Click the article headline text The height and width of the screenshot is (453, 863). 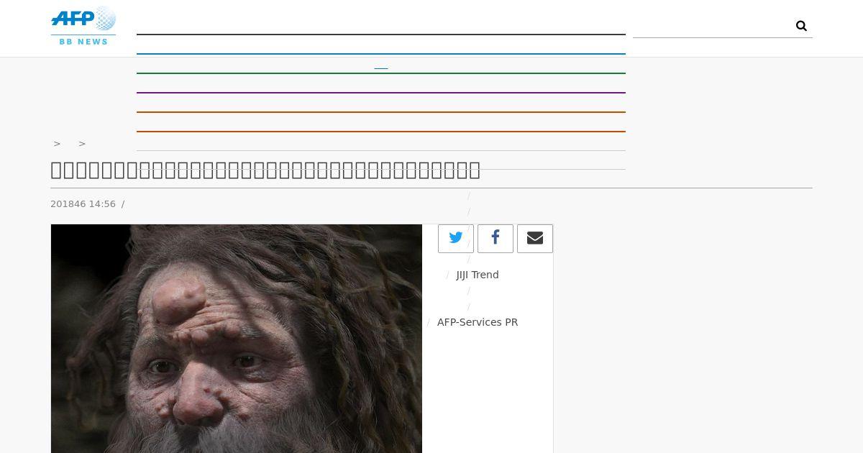tap(265, 170)
